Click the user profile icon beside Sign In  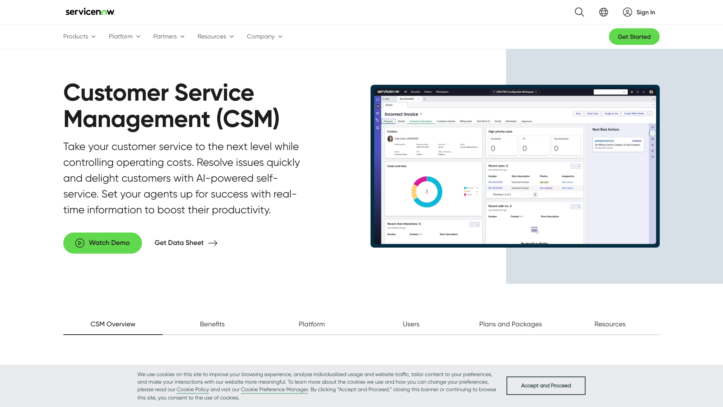[x=627, y=12]
